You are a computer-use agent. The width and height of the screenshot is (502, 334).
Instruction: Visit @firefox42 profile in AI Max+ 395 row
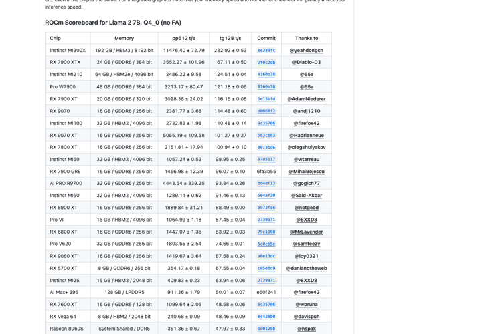[x=307, y=292]
